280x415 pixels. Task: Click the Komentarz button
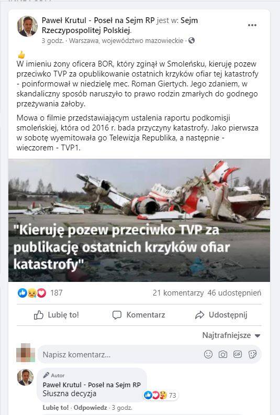coord(139,315)
